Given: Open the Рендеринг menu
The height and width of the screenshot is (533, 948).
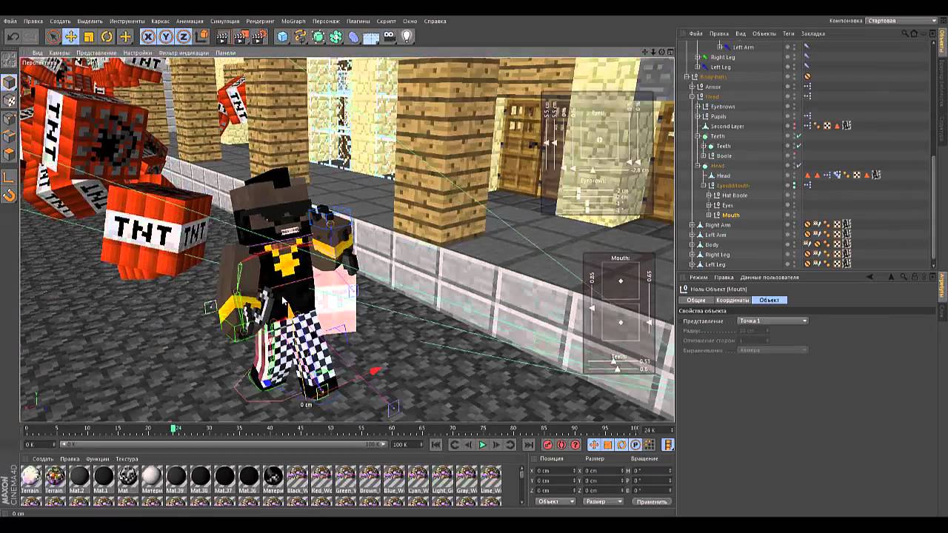Looking at the screenshot, I should (260, 21).
